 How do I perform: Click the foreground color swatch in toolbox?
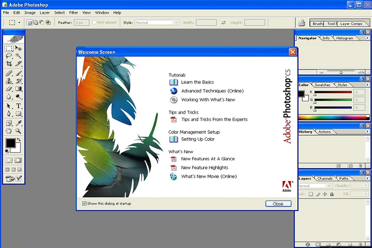(10, 143)
